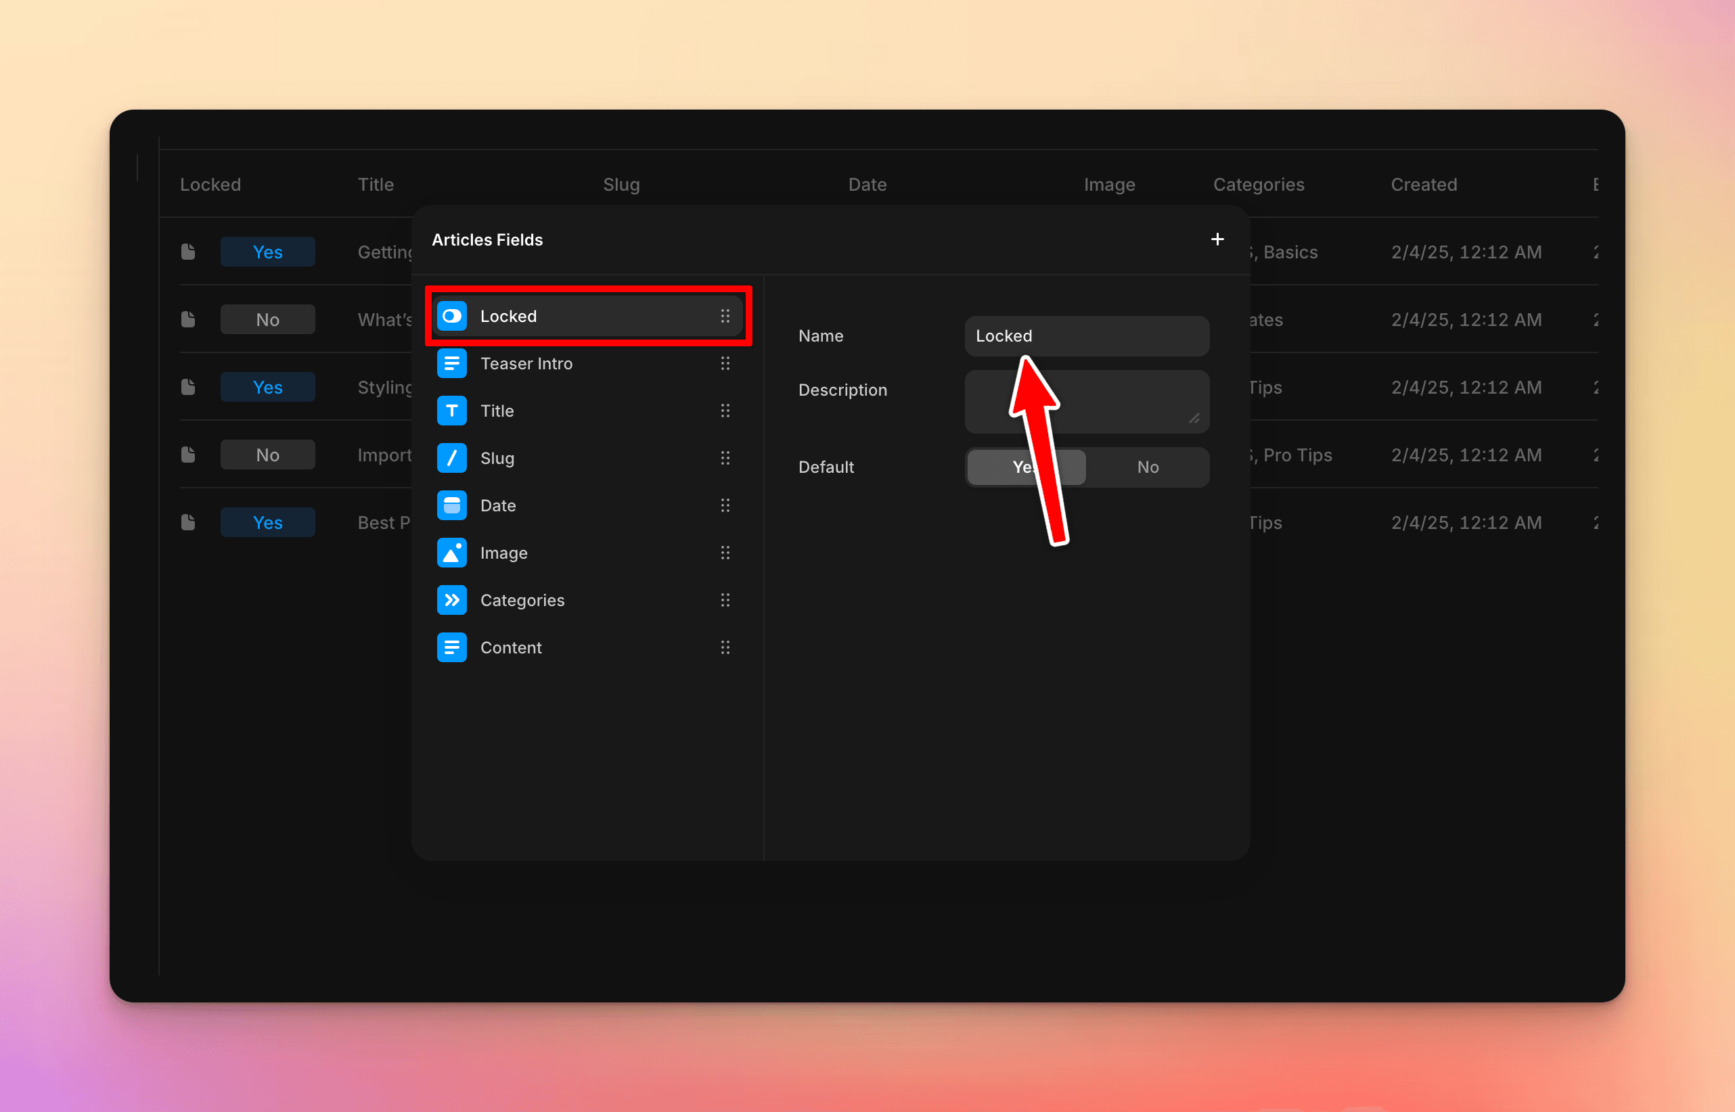This screenshot has width=1735, height=1112.
Task: Click the Created column header
Action: coord(1423,184)
